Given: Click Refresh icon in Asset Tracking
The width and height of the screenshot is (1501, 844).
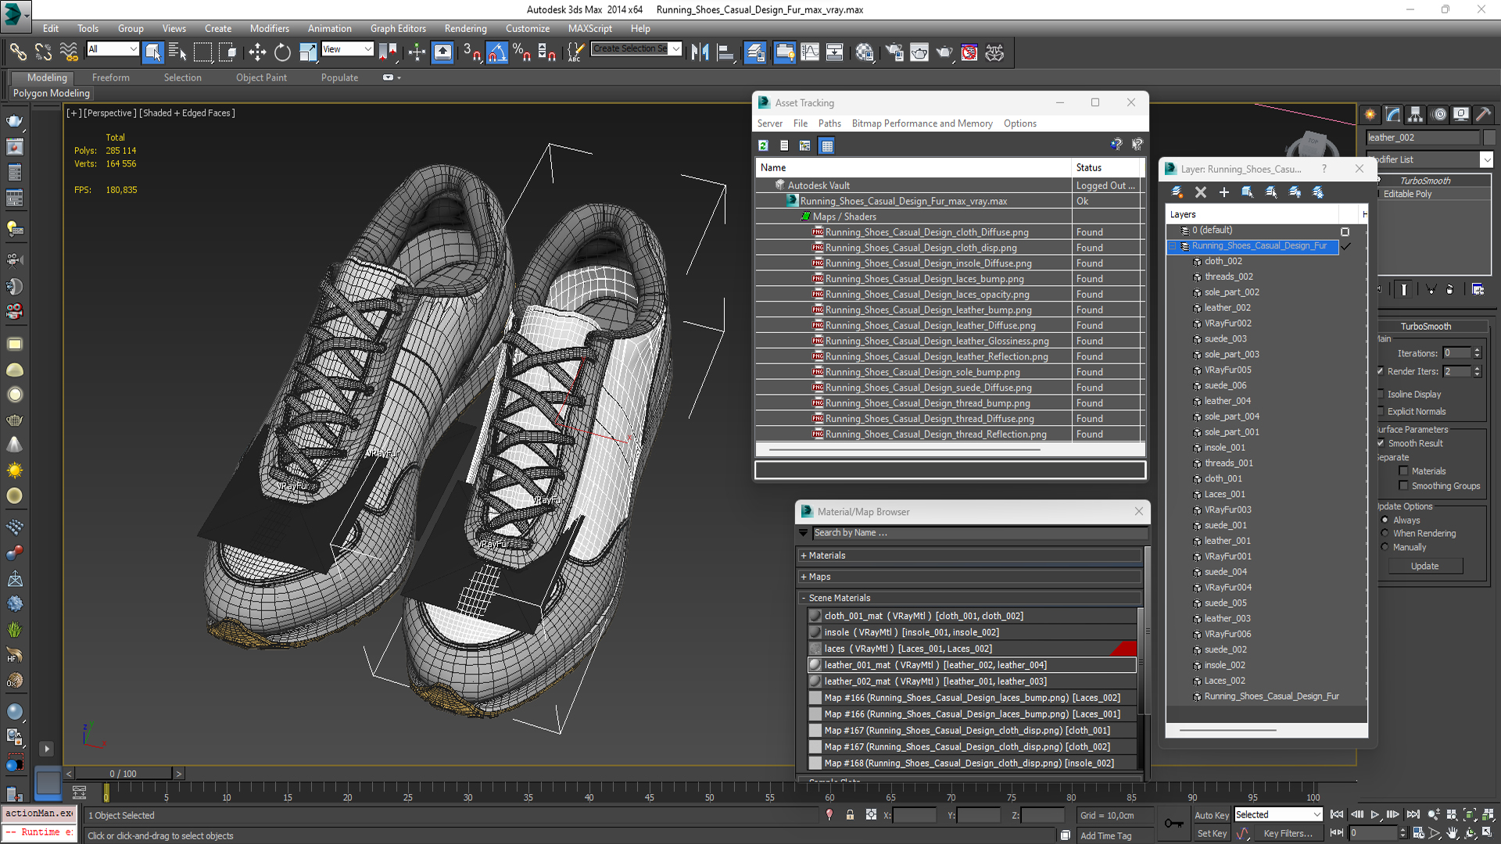Looking at the screenshot, I should tap(763, 145).
